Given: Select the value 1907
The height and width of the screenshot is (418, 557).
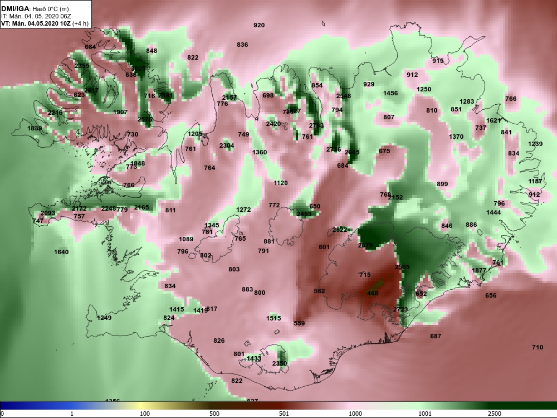Looking at the screenshot, I should (x=120, y=112).
